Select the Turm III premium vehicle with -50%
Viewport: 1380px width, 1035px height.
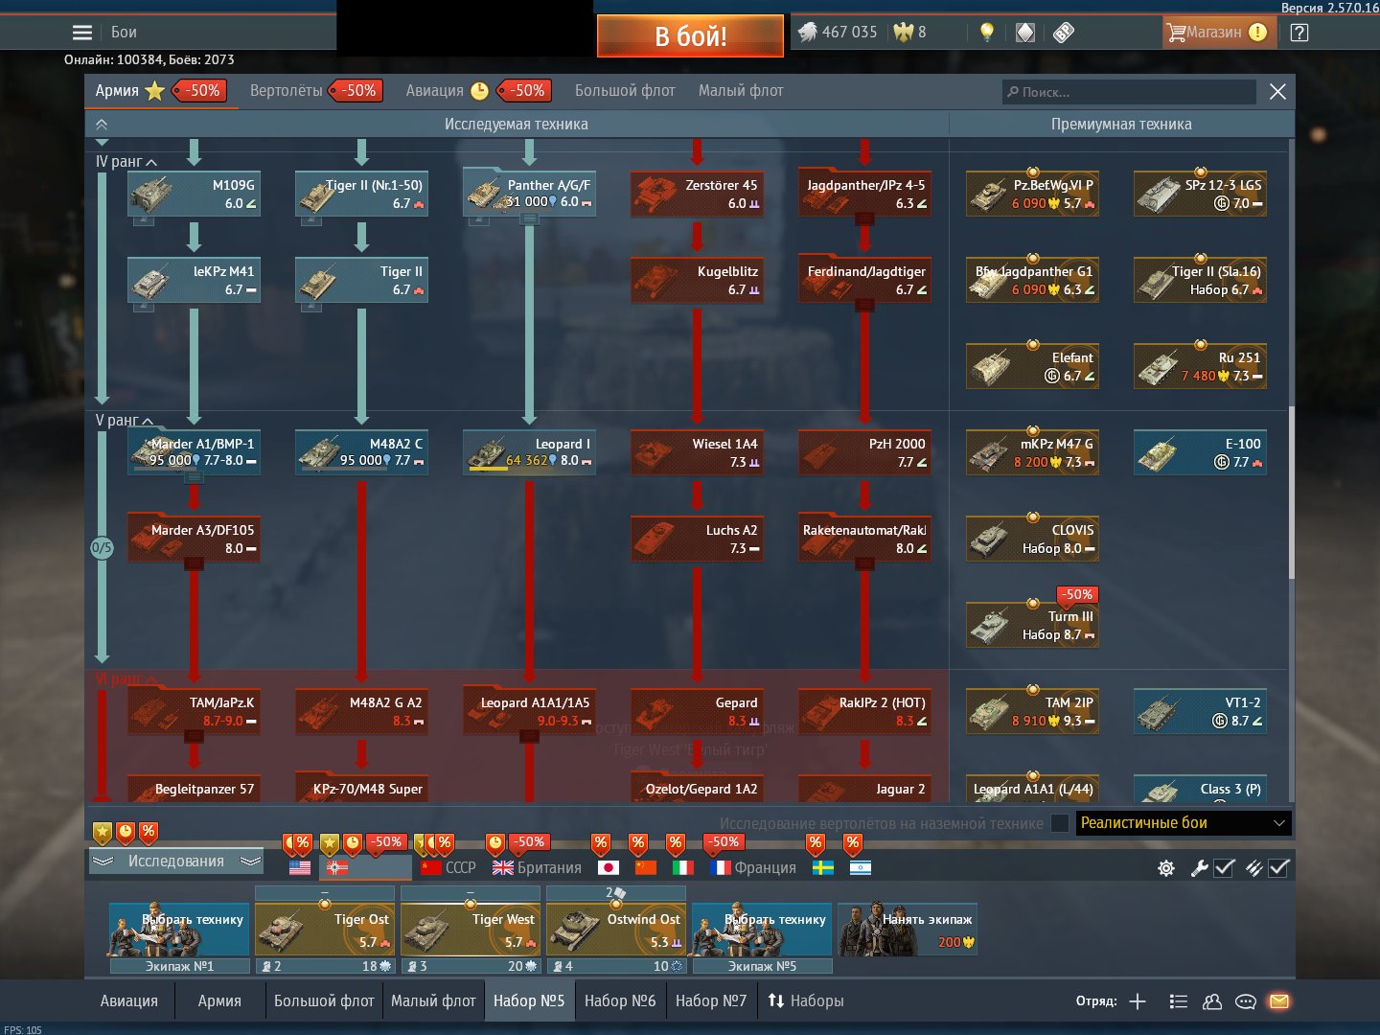pos(1032,625)
